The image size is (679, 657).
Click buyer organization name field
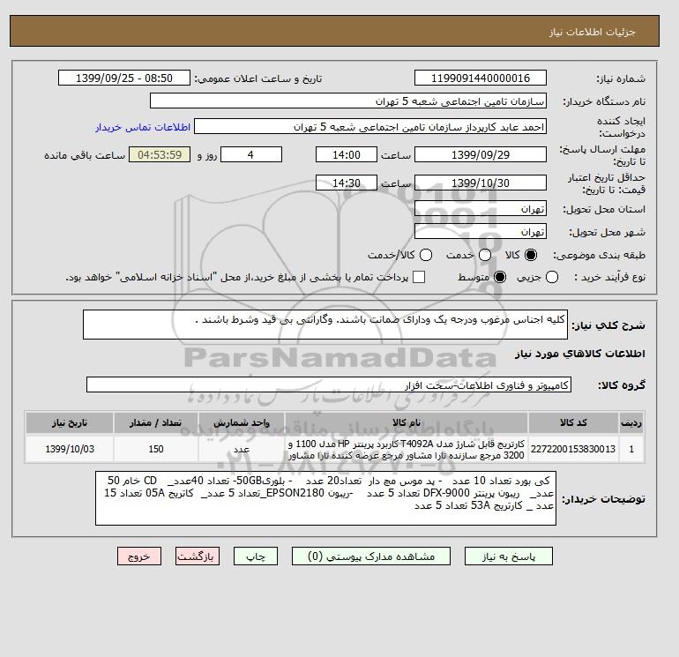click(348, 101)
